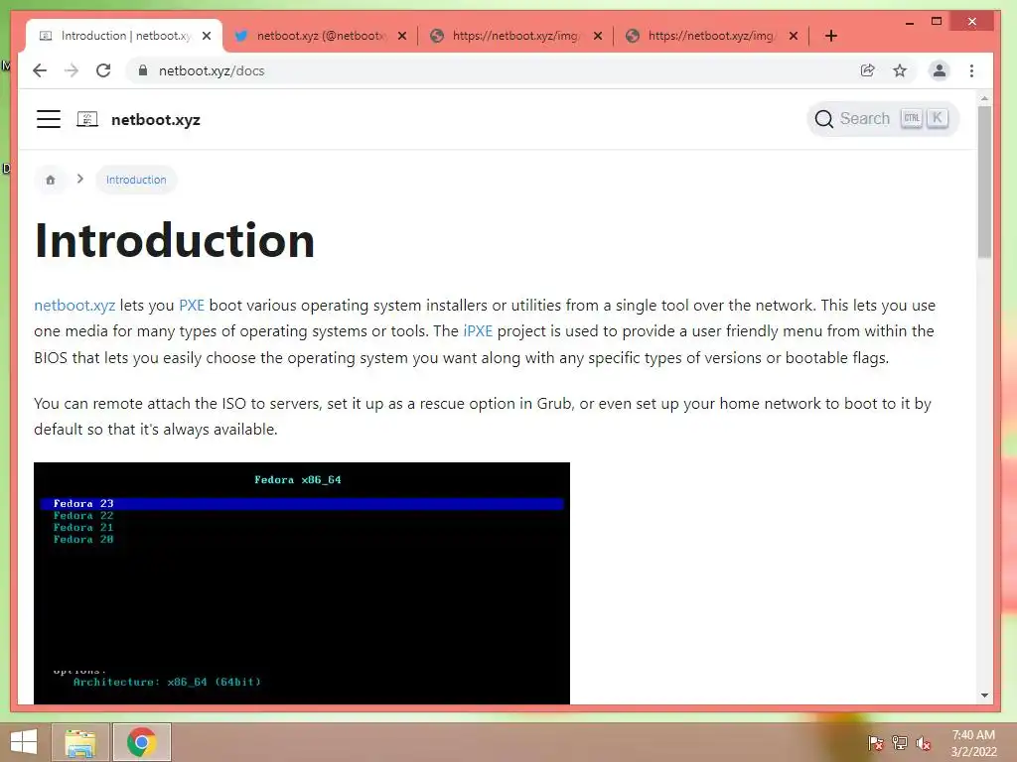Click the K key hint in search
This screenshot has height=762, width=1017.
coord(938,119)
